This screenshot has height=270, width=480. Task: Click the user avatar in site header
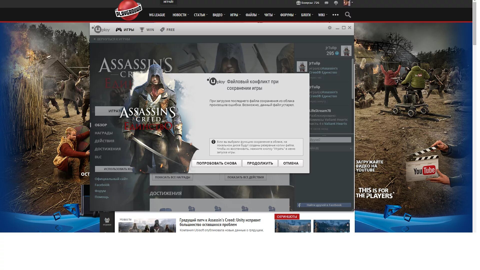347,3
